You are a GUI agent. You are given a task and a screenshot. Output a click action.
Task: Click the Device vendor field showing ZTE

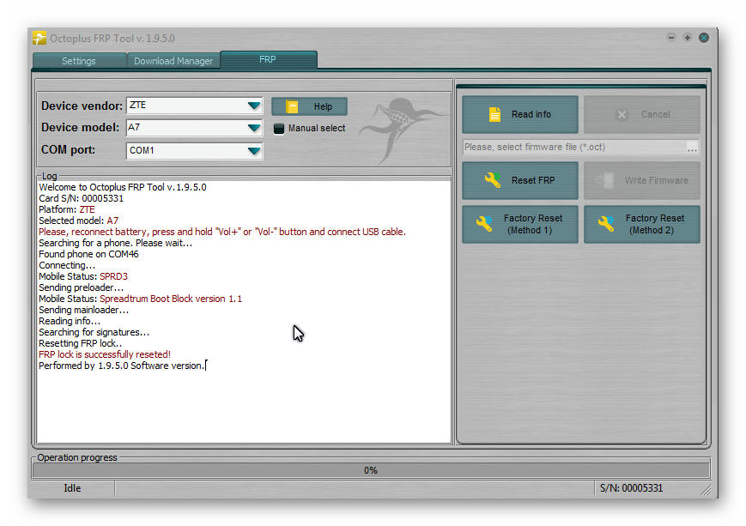click(x=194, y=106)
